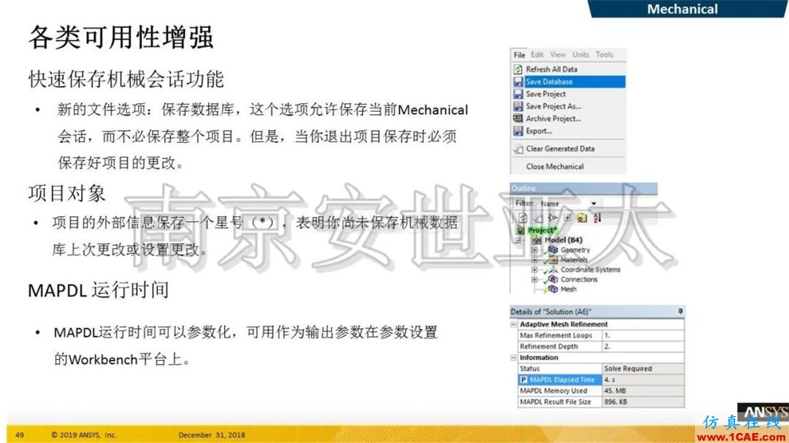Click the MAPDL Result File Size row

[601, 401]
